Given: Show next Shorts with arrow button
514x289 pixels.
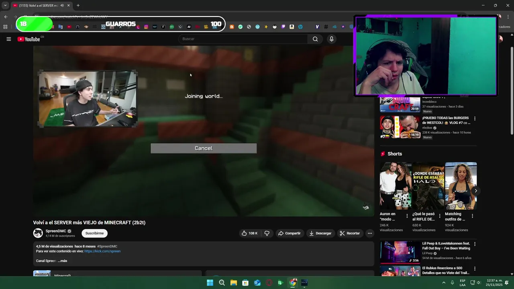Looking at the screenshot, I should click(475, 191).
